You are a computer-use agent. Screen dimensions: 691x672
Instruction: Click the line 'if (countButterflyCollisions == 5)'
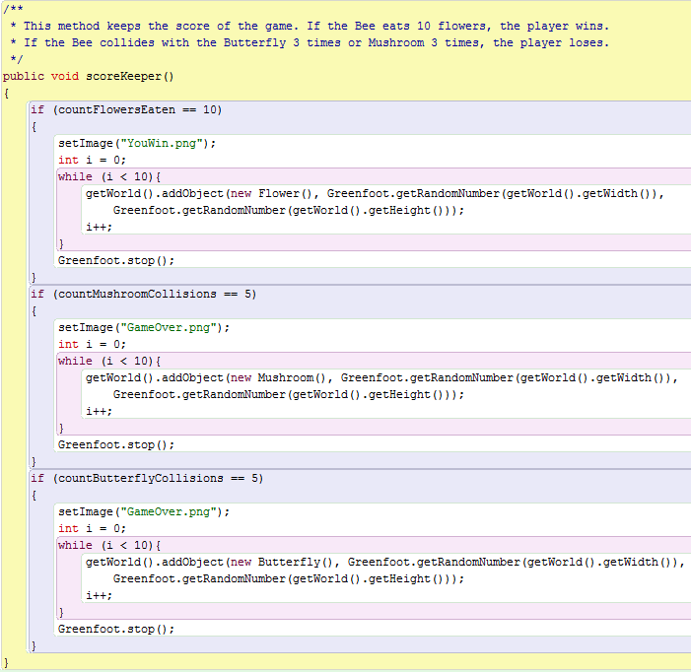click(147, 478)
